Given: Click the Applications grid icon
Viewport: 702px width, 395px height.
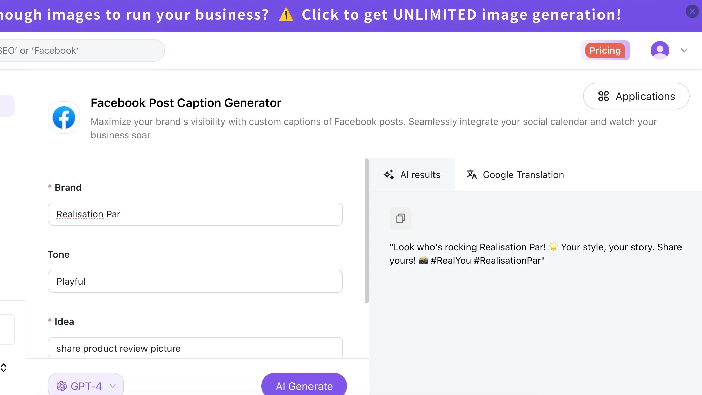Looking at the screenshot, I should pos(604,96).
